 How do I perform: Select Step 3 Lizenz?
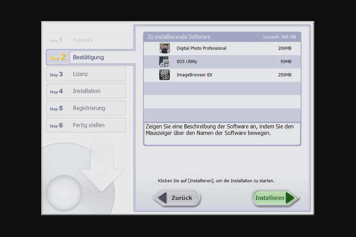(86, 74)
